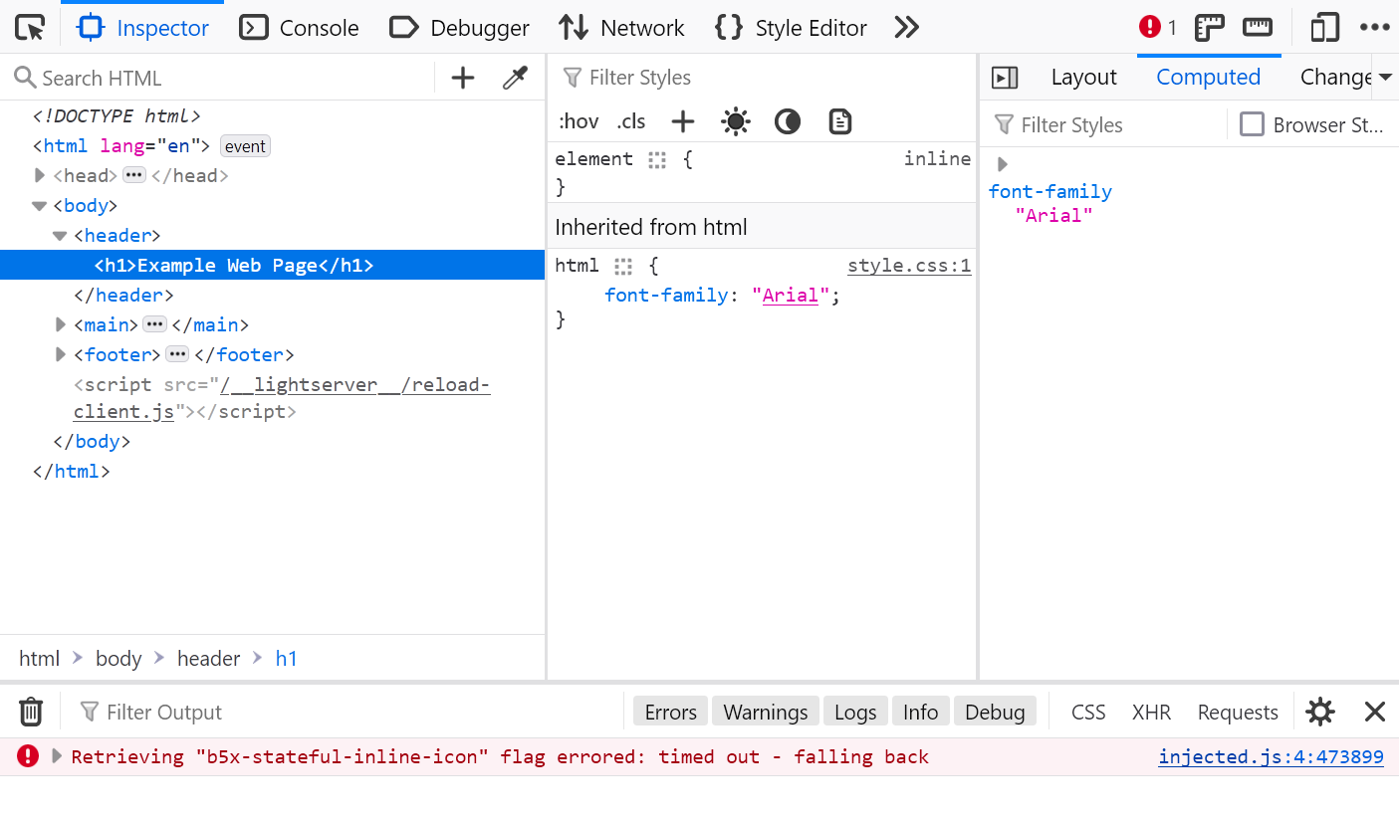Click the eyedropper color grabber icon
Image resolution: width=1399 pixels, height=824 pixels.
tap(515, 78)
